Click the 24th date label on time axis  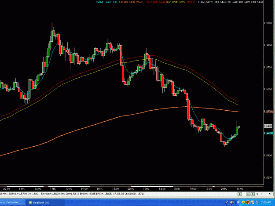(224, 189)
